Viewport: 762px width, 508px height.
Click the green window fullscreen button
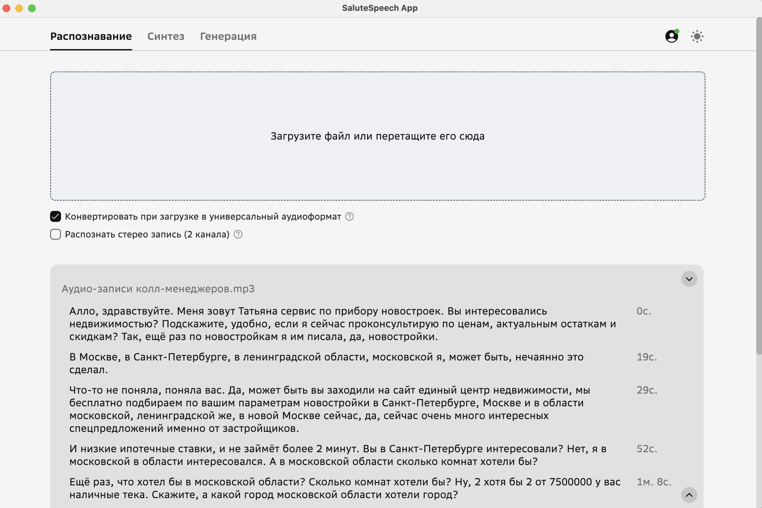click(32, 8)
